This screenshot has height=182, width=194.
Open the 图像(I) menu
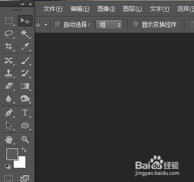click(x=106, y=9)
